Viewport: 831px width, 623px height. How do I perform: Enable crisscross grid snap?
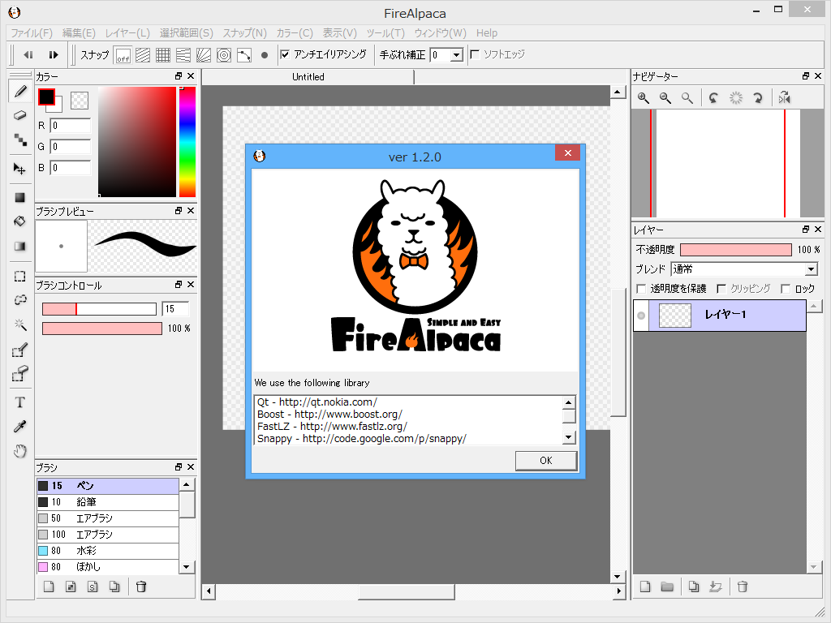162,55
